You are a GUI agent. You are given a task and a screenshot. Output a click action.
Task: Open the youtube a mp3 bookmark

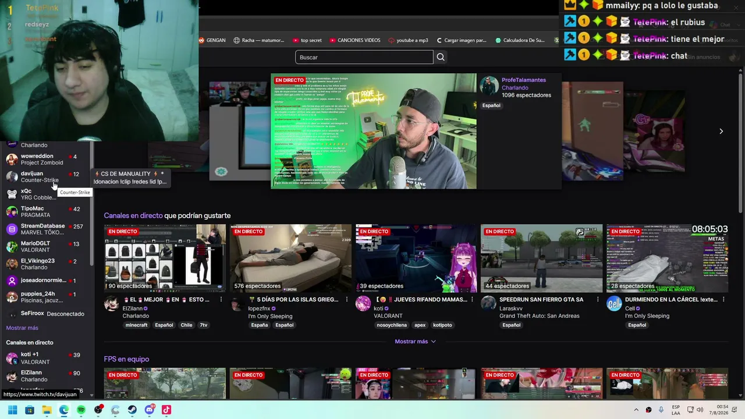[x=408, y=40]
